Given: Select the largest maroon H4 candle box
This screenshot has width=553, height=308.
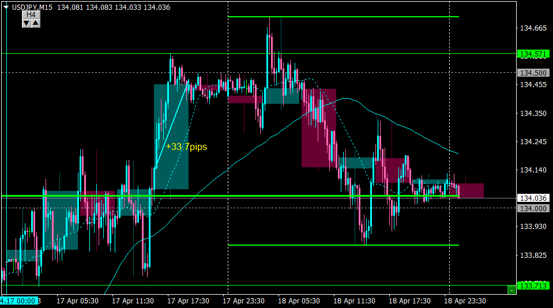Looking at the screenshot, I should pyautogui.click(x=319, y=128).
